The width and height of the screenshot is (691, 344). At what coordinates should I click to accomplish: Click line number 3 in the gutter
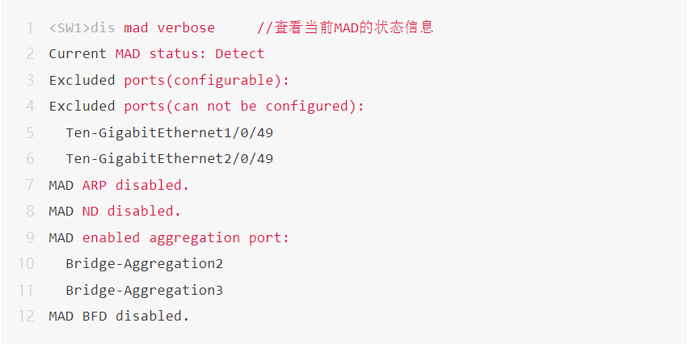[x=29, y=80]
